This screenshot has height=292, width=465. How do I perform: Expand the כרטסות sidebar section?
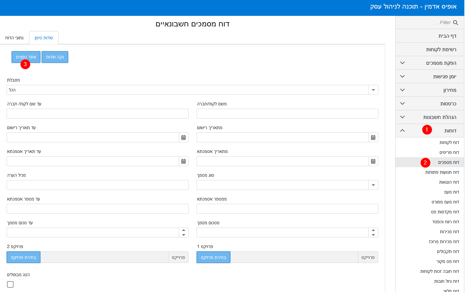tap(430, 103)
